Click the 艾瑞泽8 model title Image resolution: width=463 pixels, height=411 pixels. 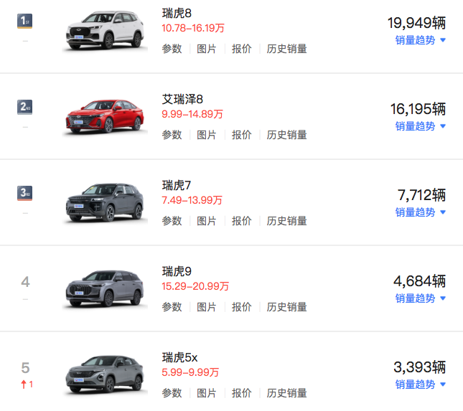pos(183,99)
